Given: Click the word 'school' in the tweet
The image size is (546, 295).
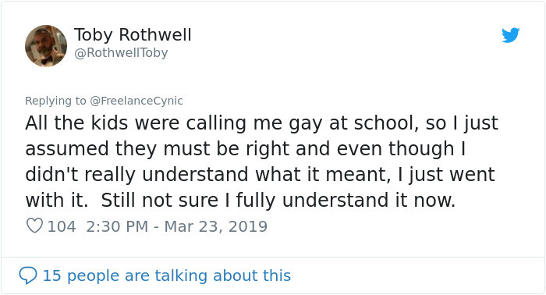Looking at the screenshot, I should pyautogui.click(x=384, y=123).
